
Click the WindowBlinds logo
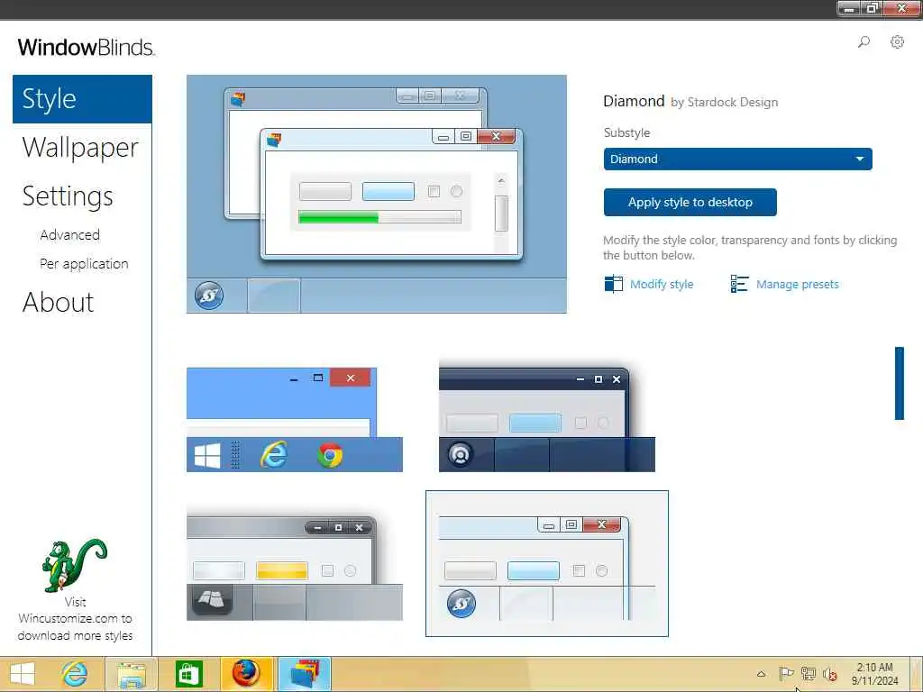[87, 48]
